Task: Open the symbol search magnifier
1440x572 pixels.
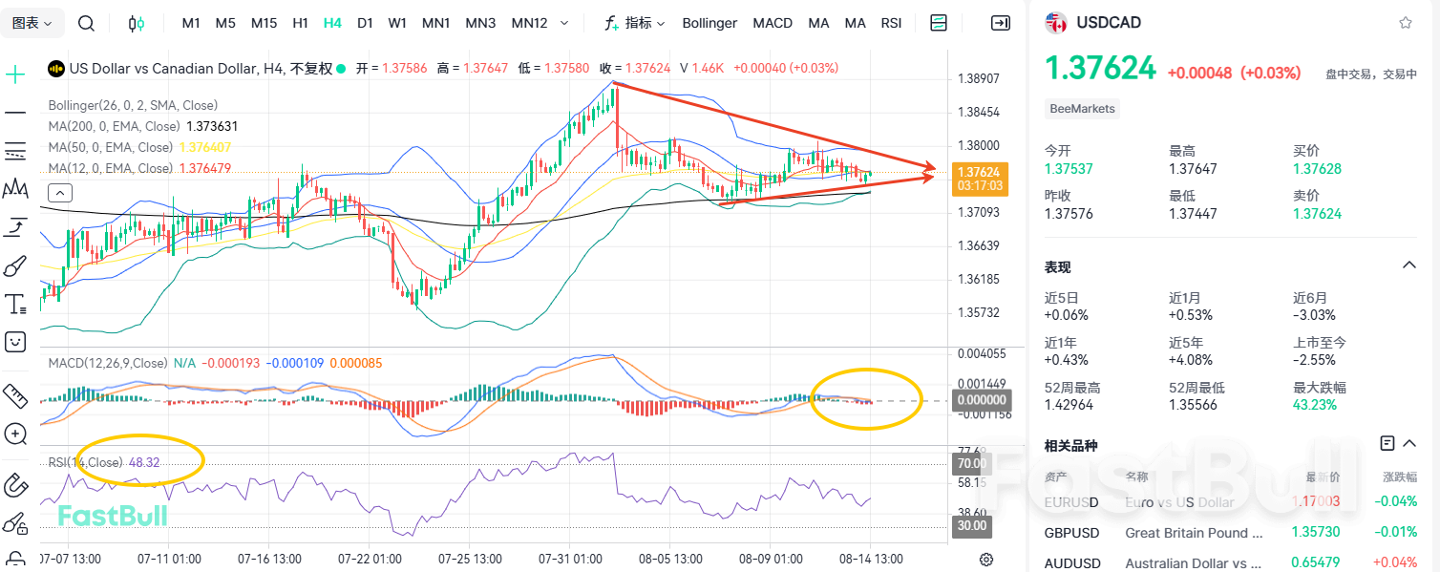Action: coord(86,23)
